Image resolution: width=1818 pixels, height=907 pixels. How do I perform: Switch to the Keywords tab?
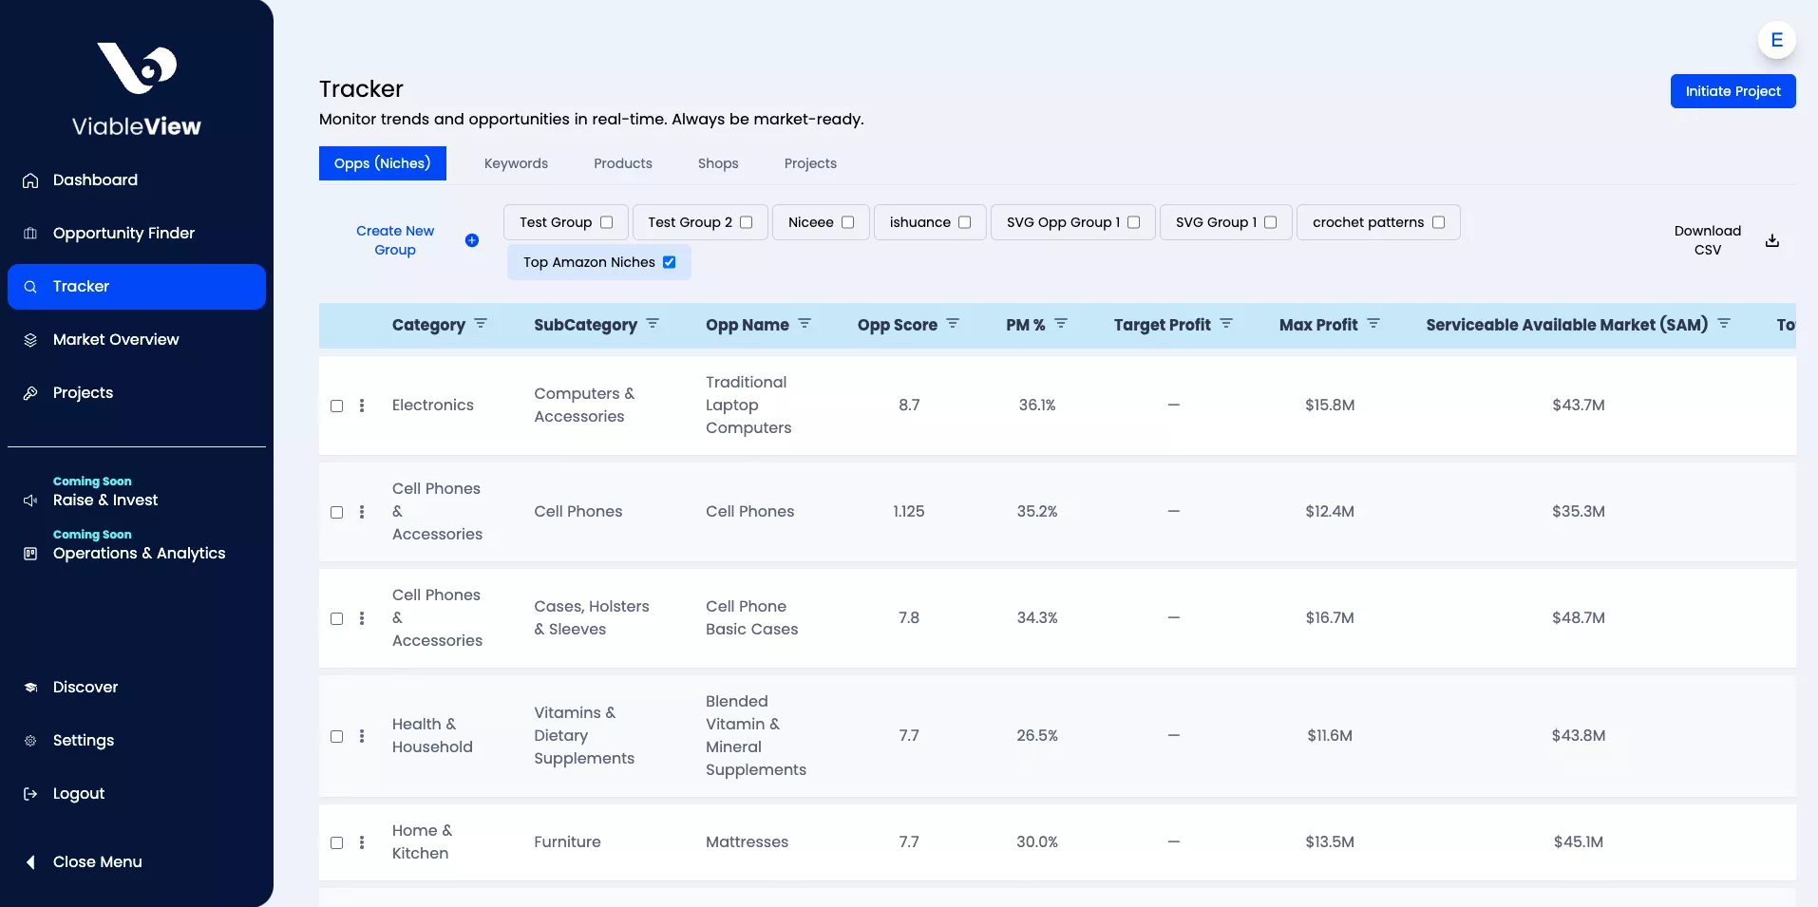[516, 163]
